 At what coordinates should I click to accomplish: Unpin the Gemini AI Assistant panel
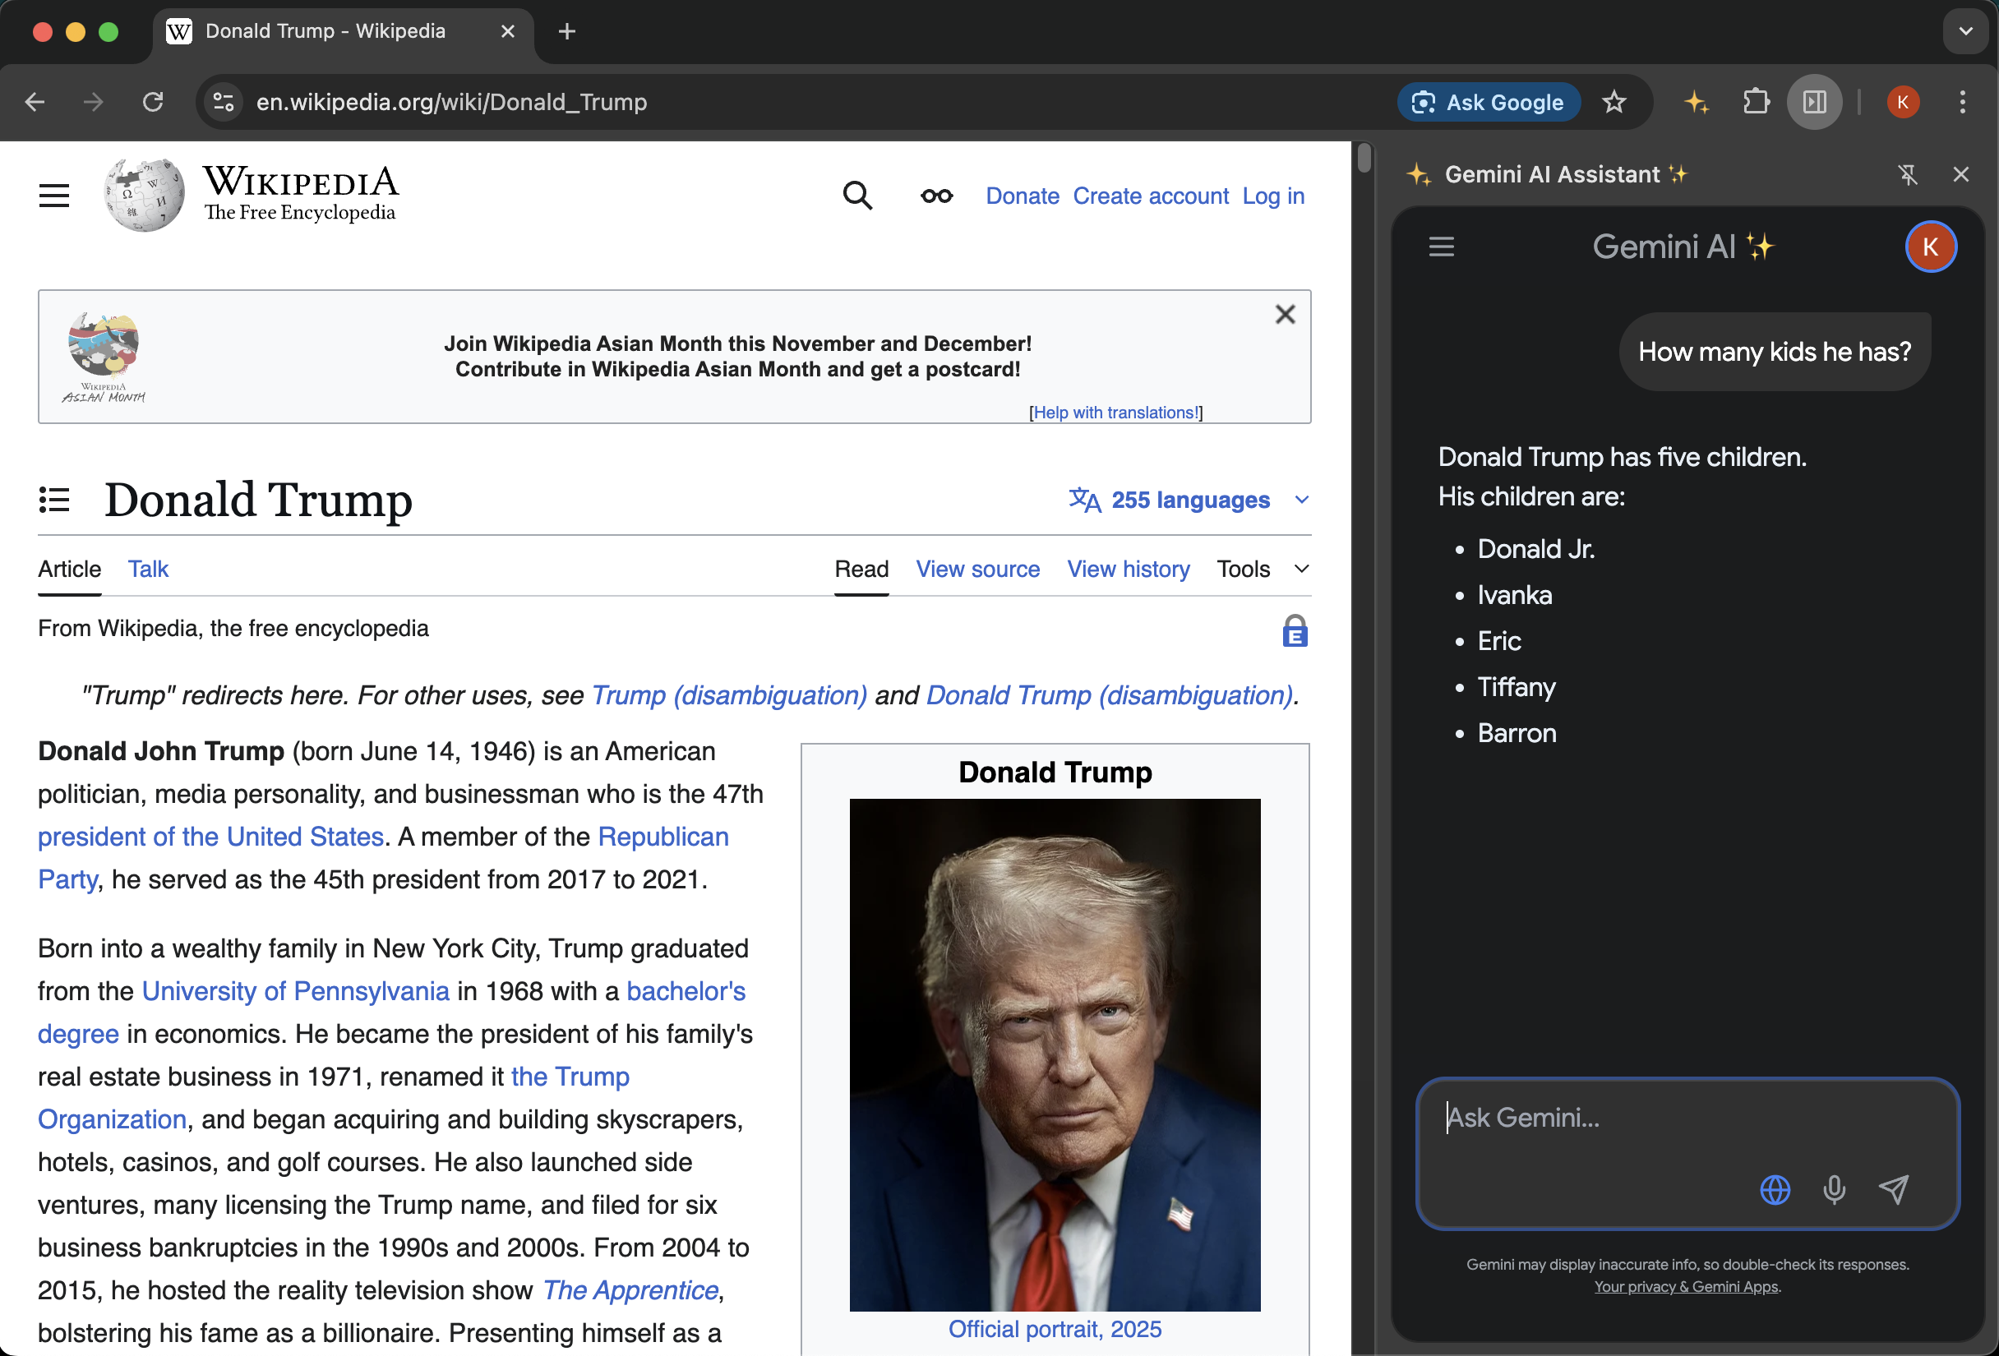tap(1907, 174)
